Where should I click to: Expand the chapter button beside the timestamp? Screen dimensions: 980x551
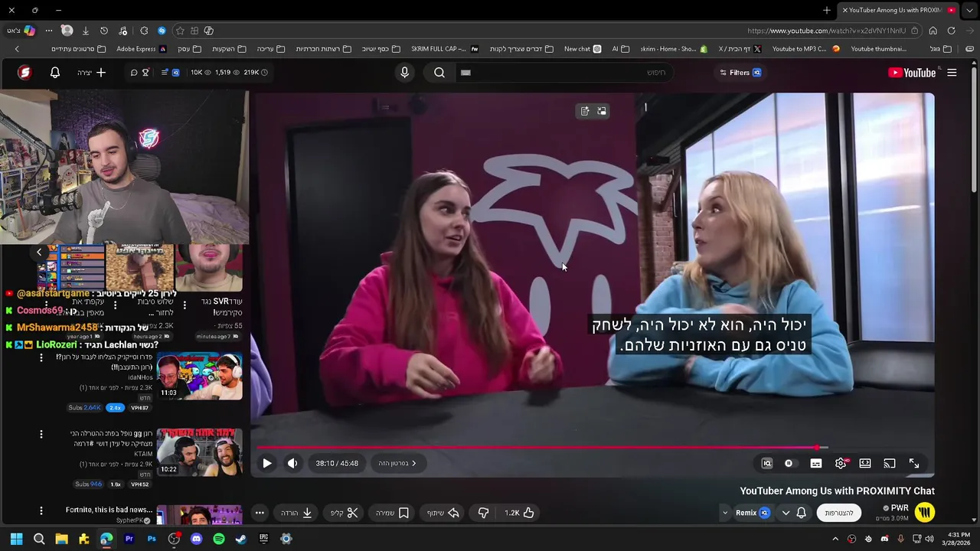(397, 463)
